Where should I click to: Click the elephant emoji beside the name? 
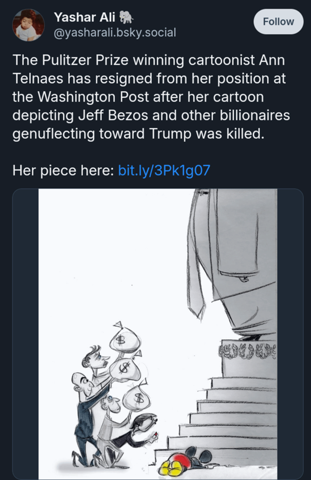pyautogui.click(x=127, y=17)
